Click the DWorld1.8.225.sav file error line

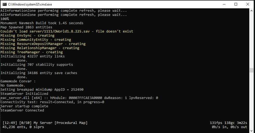[x=67, y=31]
